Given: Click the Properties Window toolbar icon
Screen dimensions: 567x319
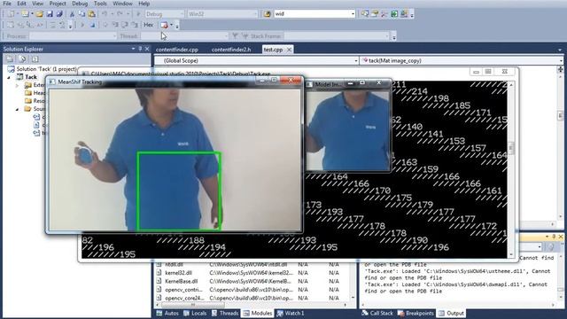Looking at the screenshot, I should click(375, 14).
